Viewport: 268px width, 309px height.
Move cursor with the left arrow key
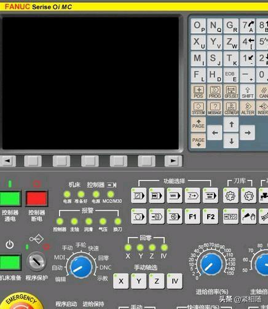point(215,133)
